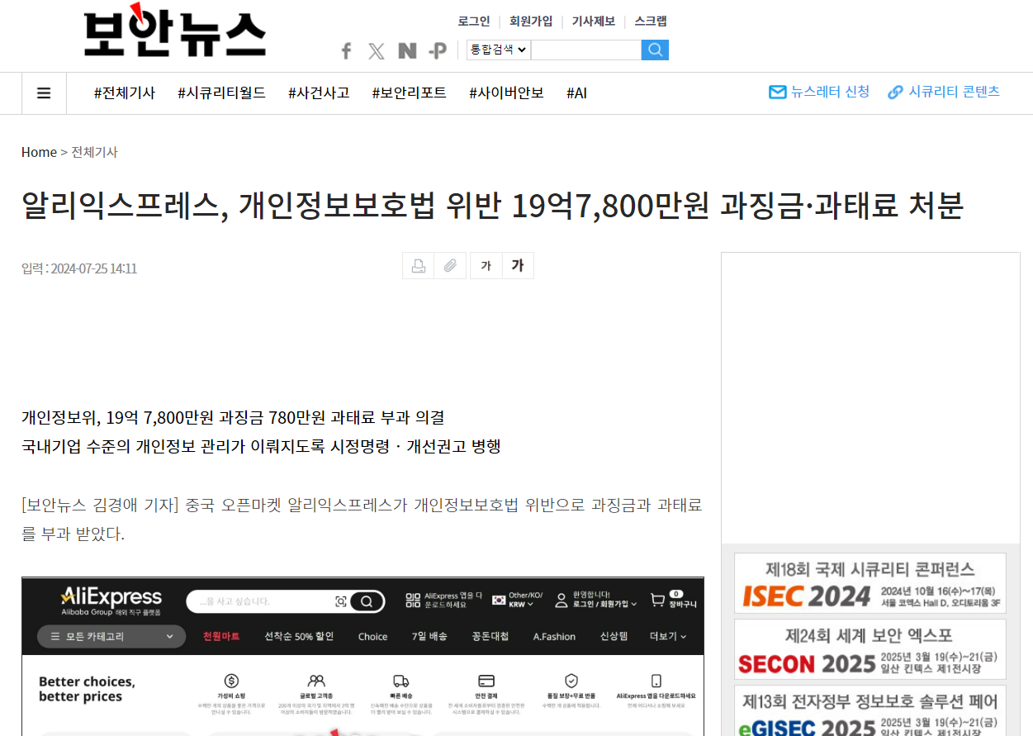Click subheading starting with 개인정보위, 19억
The image size is (1033, 736).
click(233, 417)
